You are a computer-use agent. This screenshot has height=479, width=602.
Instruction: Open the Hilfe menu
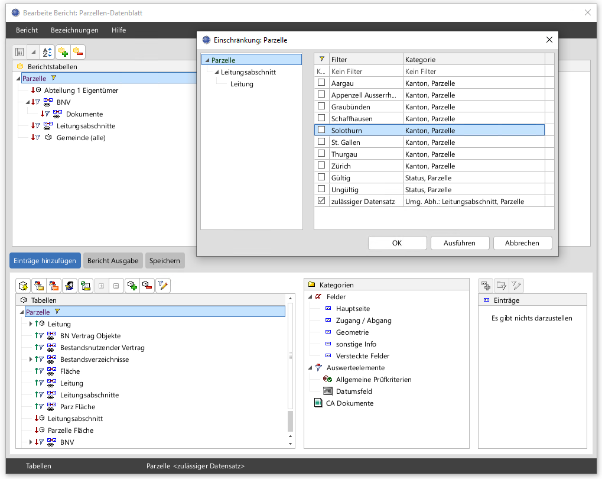click(x=119, y=30)
